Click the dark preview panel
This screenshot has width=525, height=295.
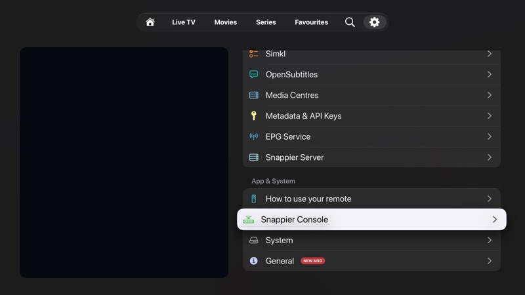[124, 162]
